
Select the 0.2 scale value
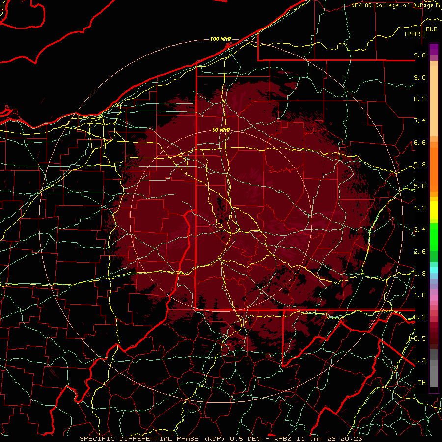click(x=420, y=317)
